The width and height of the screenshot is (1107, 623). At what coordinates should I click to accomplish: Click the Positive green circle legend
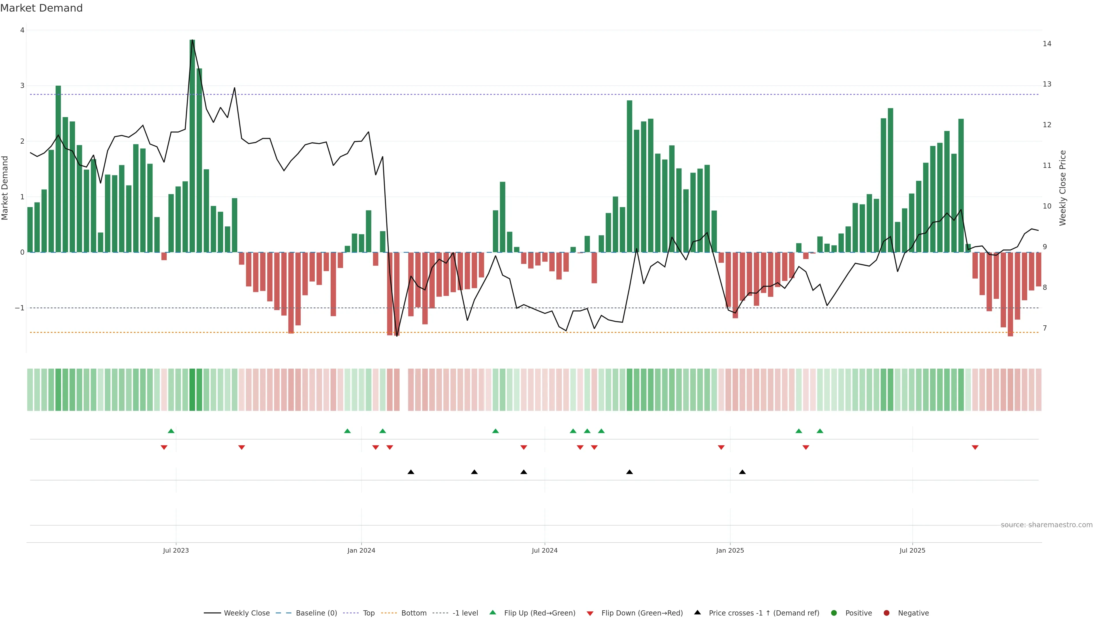pos(834,613)
